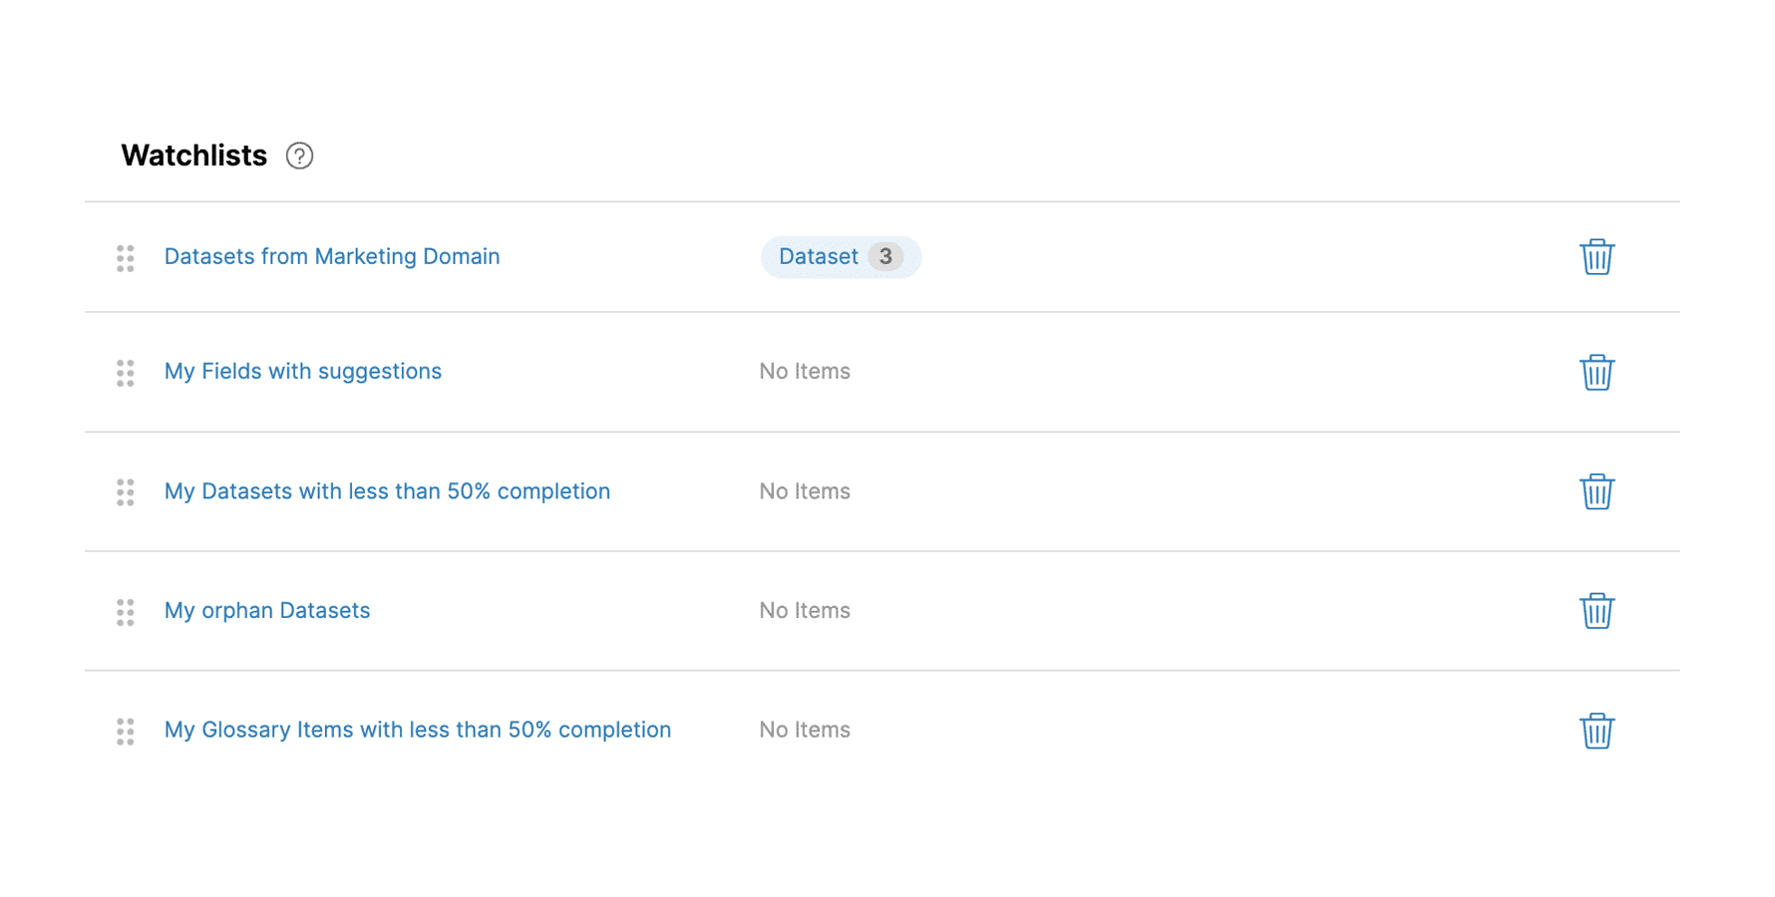
Task: Open the Datasets from Marketing Domain watchlist
Action: pyautogui.click(x=332, y=256)
